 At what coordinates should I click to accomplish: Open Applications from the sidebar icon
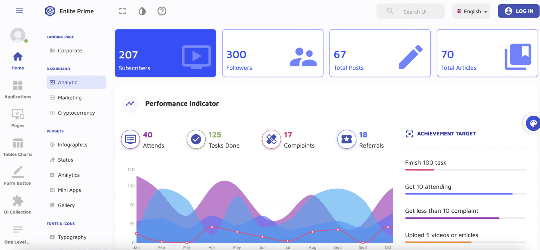coord(17,85)
